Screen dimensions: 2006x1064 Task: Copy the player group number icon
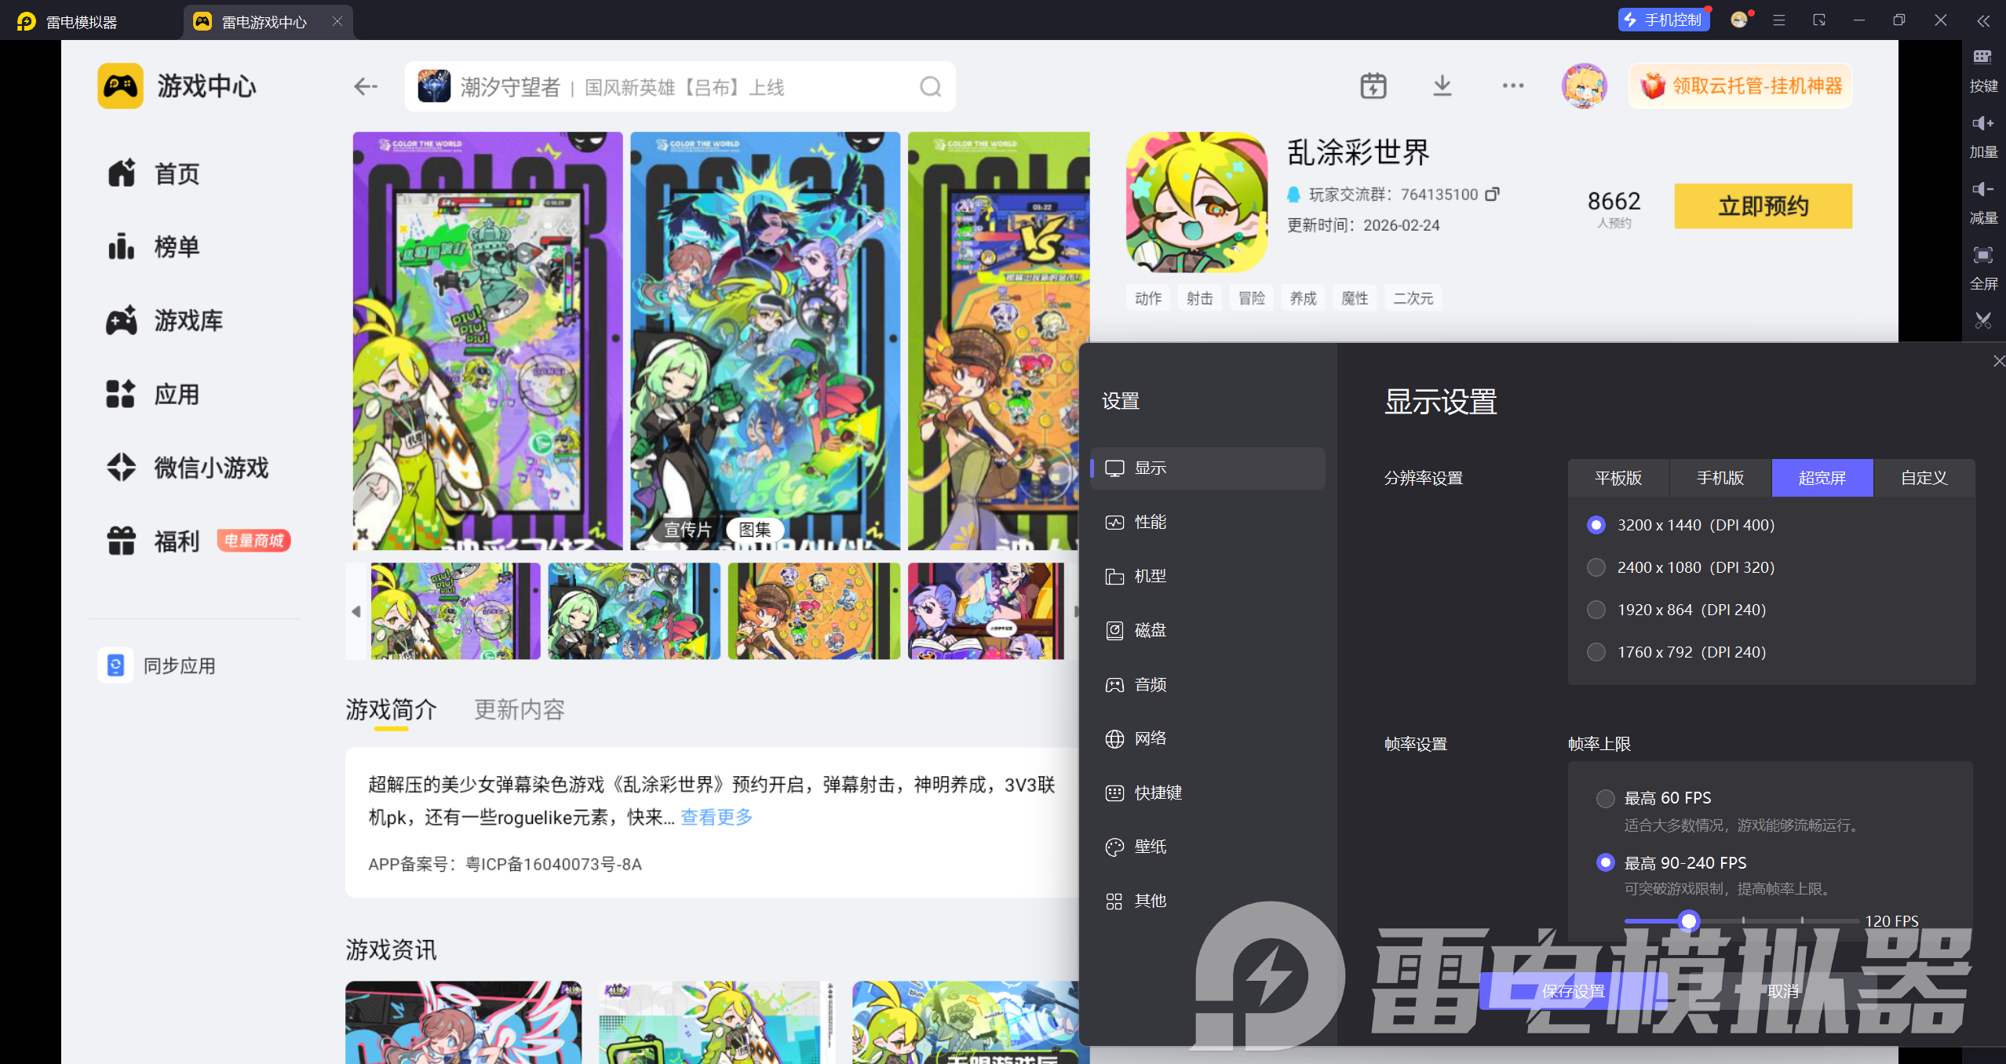[x=1492, y=194]
